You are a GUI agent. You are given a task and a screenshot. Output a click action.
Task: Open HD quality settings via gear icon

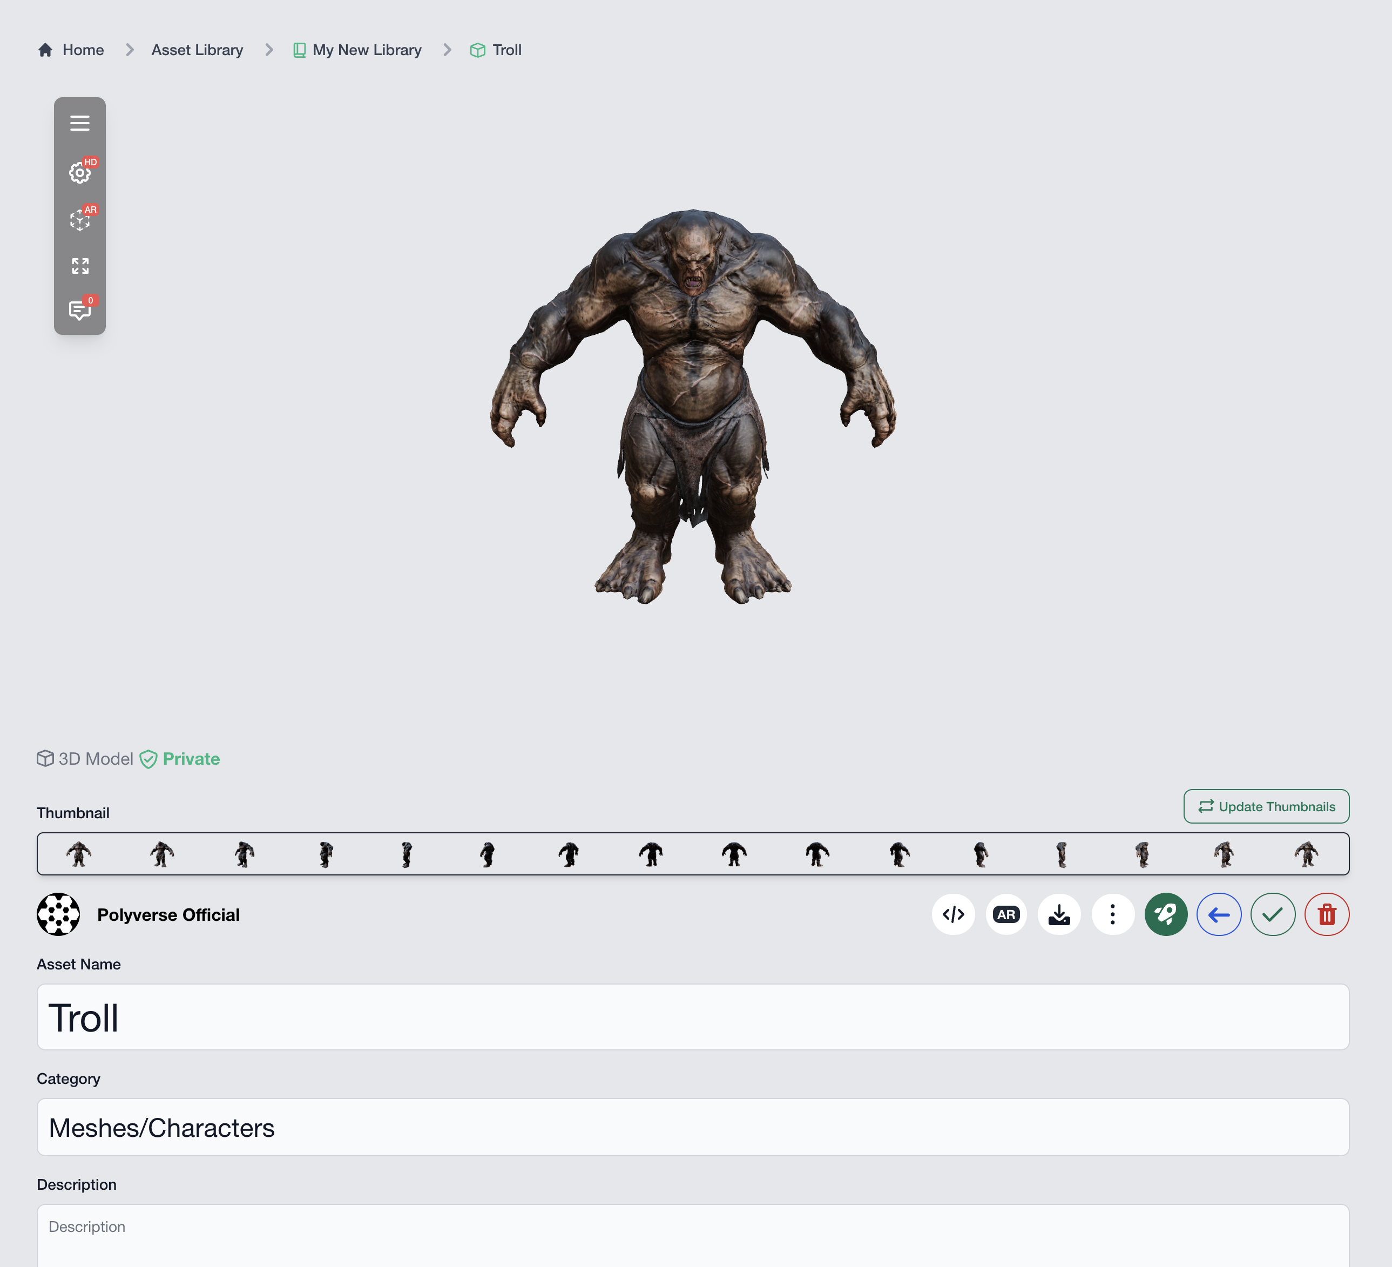(79, 173)
